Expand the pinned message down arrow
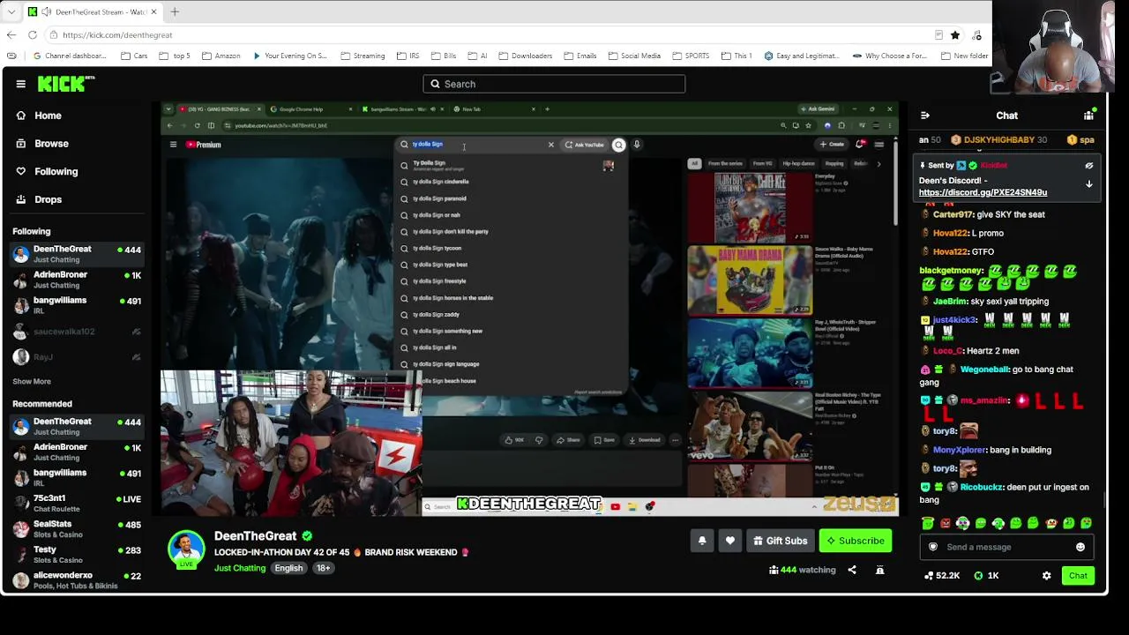 [1089, 184]
